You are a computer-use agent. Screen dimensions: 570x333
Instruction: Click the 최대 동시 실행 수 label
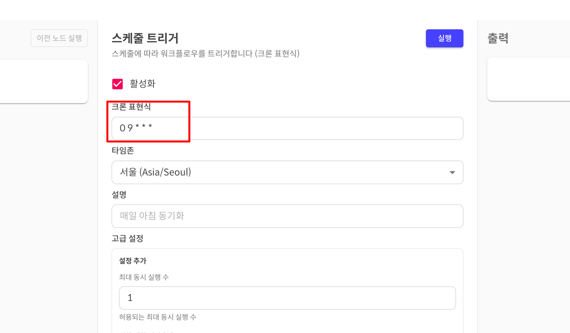tap(144, 277)
